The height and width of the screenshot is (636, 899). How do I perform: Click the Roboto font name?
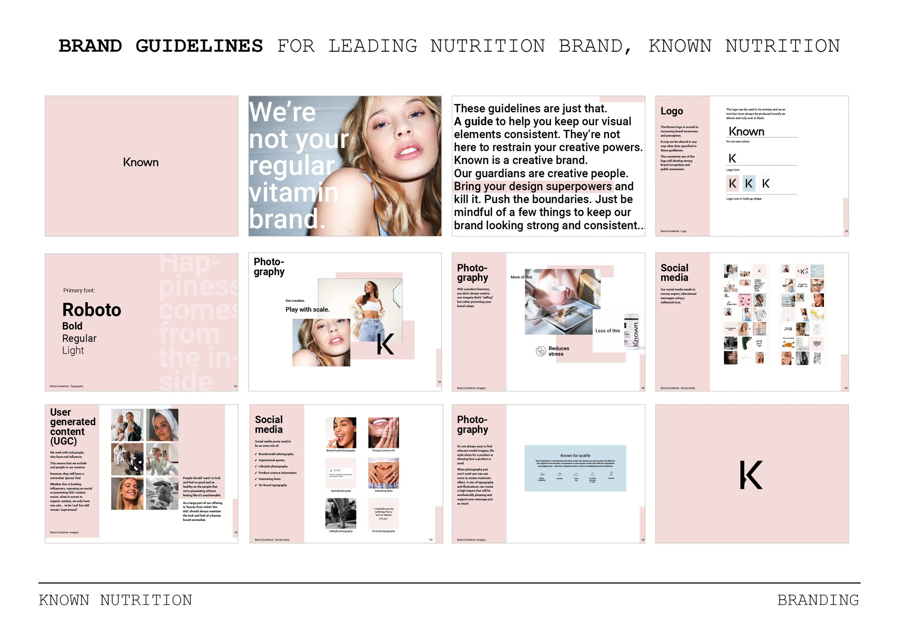92,310
